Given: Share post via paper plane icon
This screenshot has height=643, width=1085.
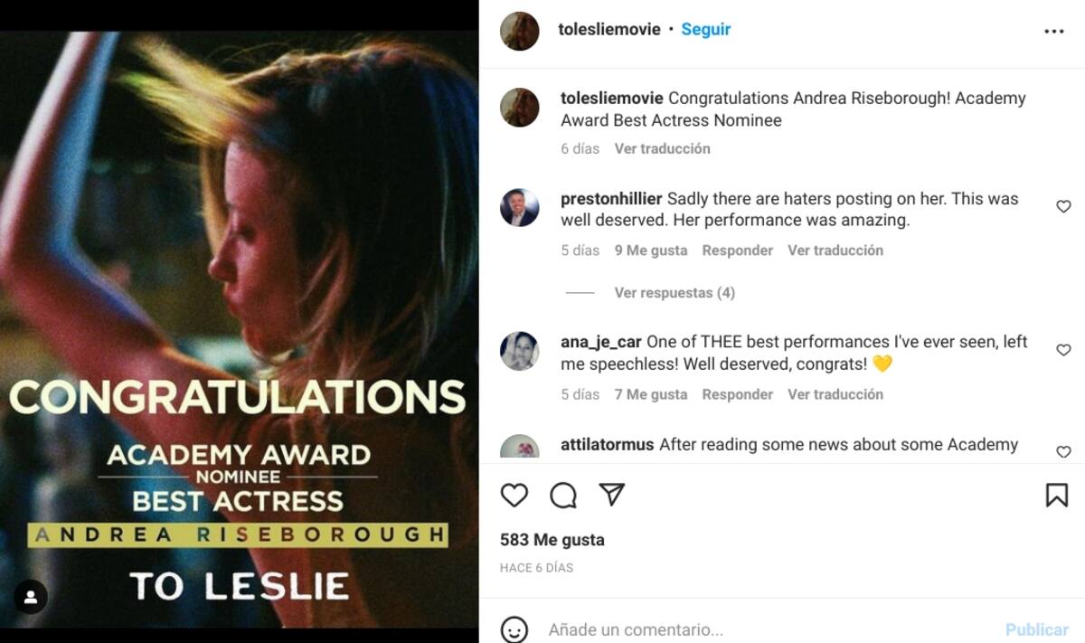Looking at the screenshot, I should click(x=612, y=495).
